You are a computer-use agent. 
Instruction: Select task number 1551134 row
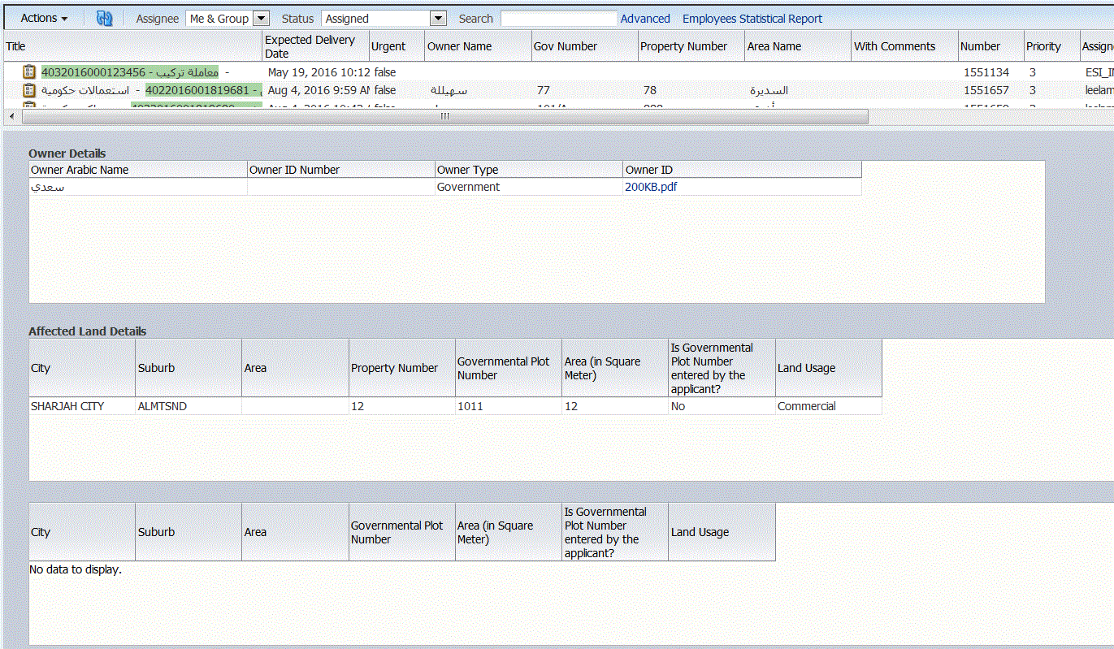click(x=986, y=72)
